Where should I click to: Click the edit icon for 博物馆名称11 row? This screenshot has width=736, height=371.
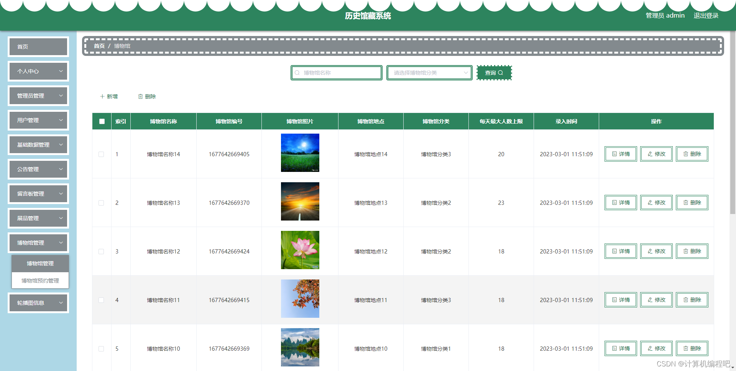pyautogui.click(x=649, y=300)
